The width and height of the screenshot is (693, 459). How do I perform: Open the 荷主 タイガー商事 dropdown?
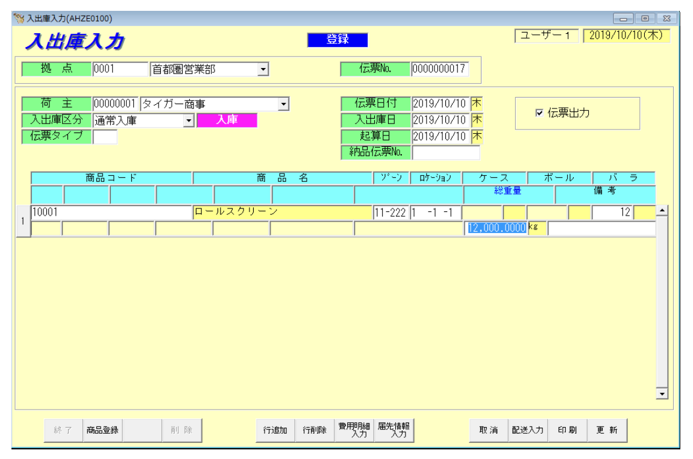pyautogui.click(x=284, y=104)
